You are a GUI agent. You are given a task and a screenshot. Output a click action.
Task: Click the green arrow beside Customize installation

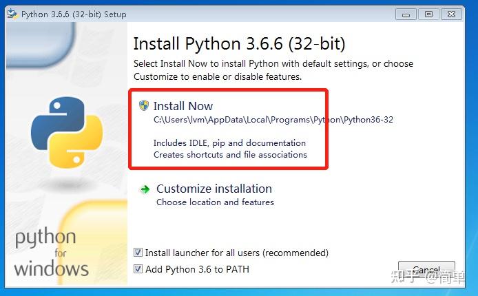145,189
